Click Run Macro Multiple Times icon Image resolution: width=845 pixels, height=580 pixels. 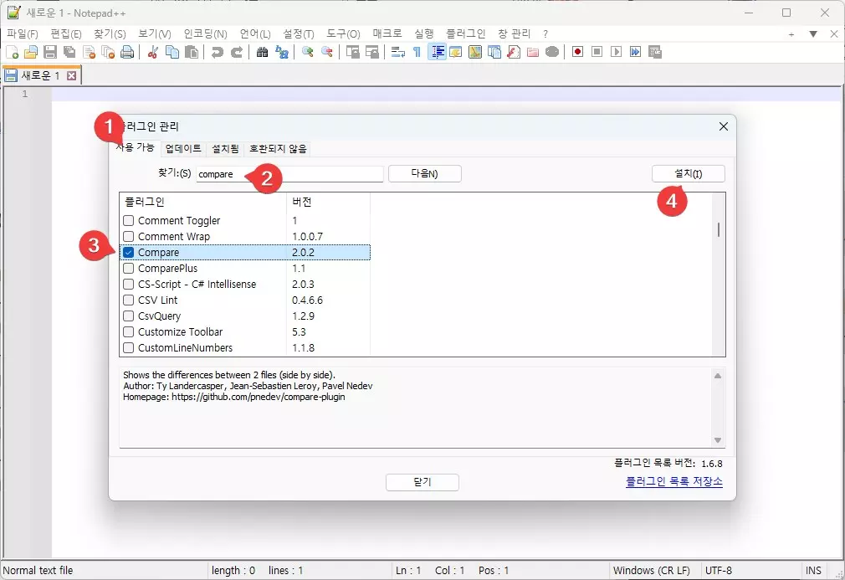[x=635, y=52]
